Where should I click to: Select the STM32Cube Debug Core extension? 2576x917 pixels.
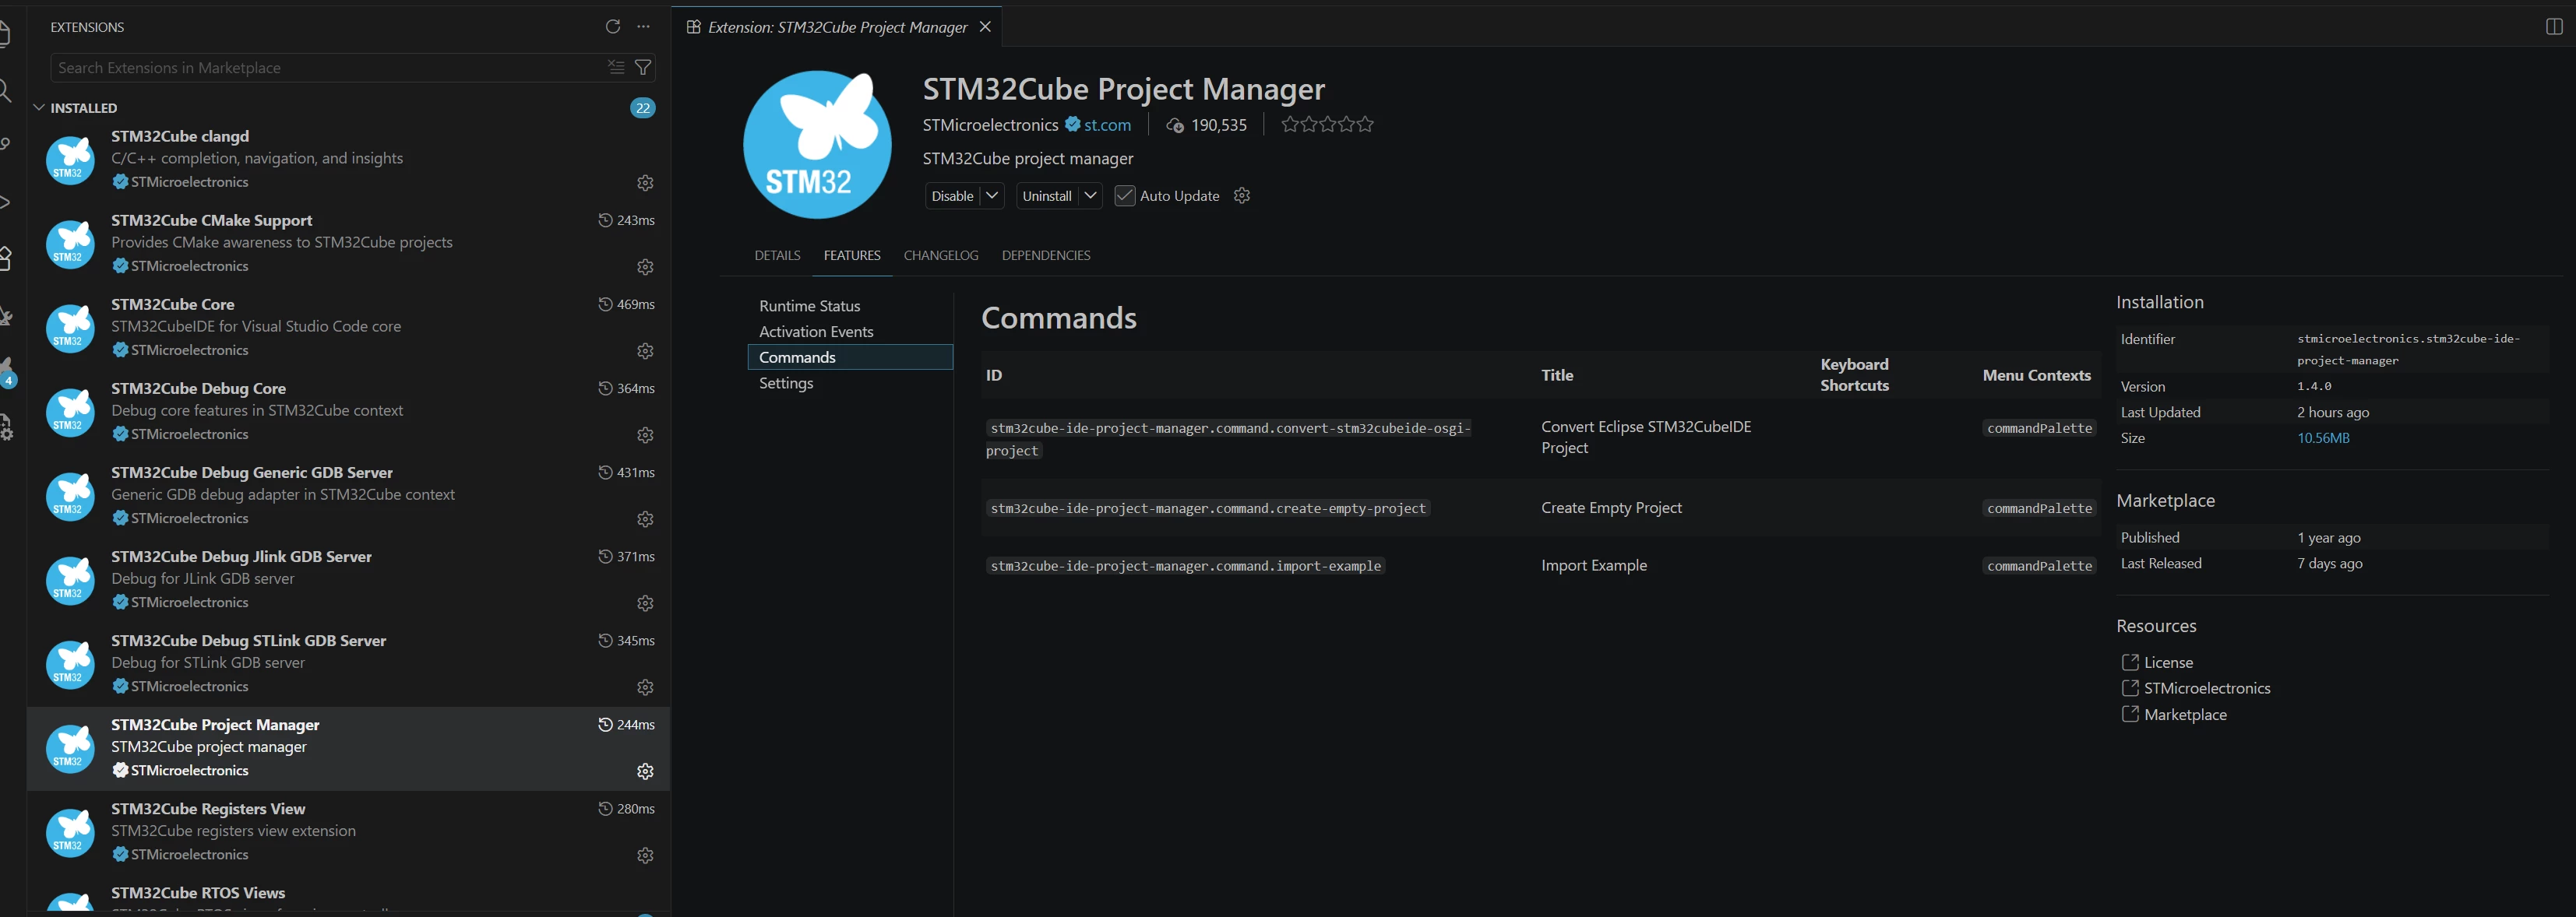click(x=348, y=412)
